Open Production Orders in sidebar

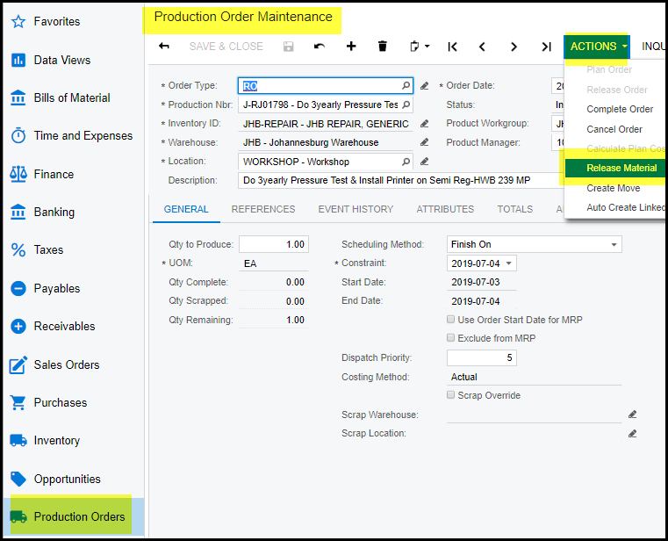(x=79, y=516)
